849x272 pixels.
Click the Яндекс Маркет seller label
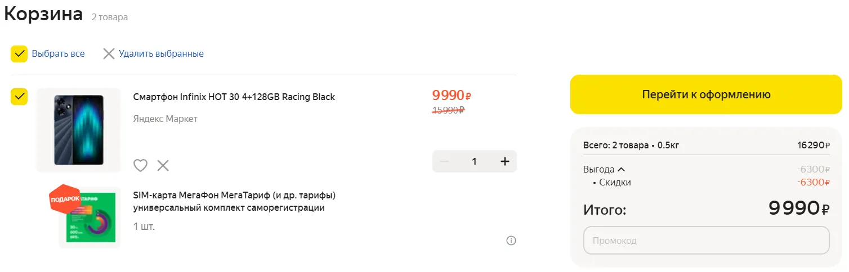(x=165, y=119)
